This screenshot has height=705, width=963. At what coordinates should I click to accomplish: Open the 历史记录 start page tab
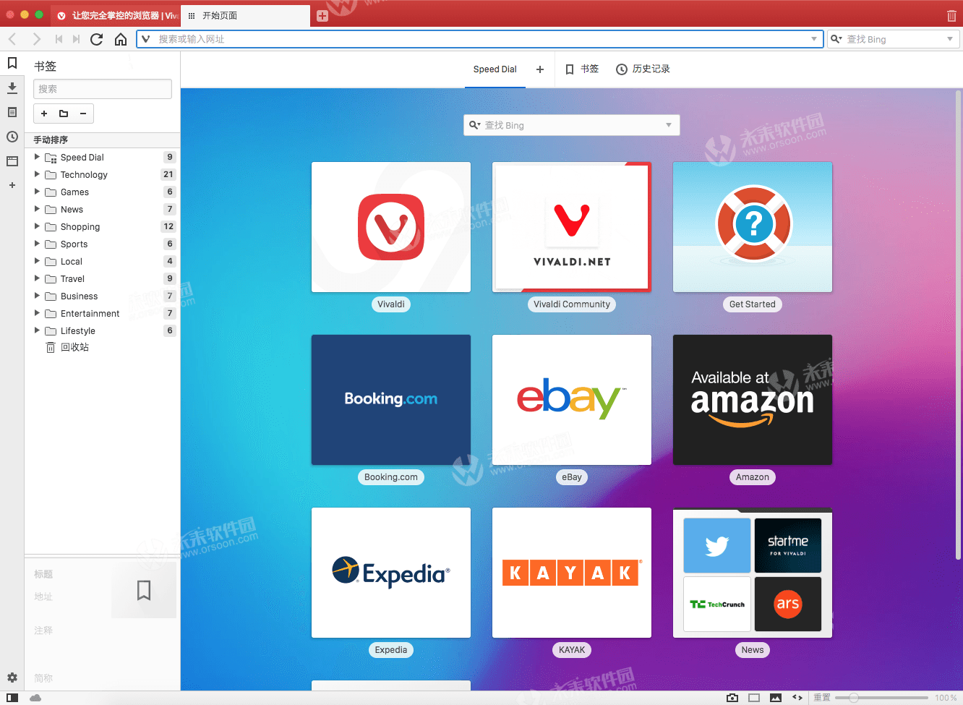coord(643,69)
